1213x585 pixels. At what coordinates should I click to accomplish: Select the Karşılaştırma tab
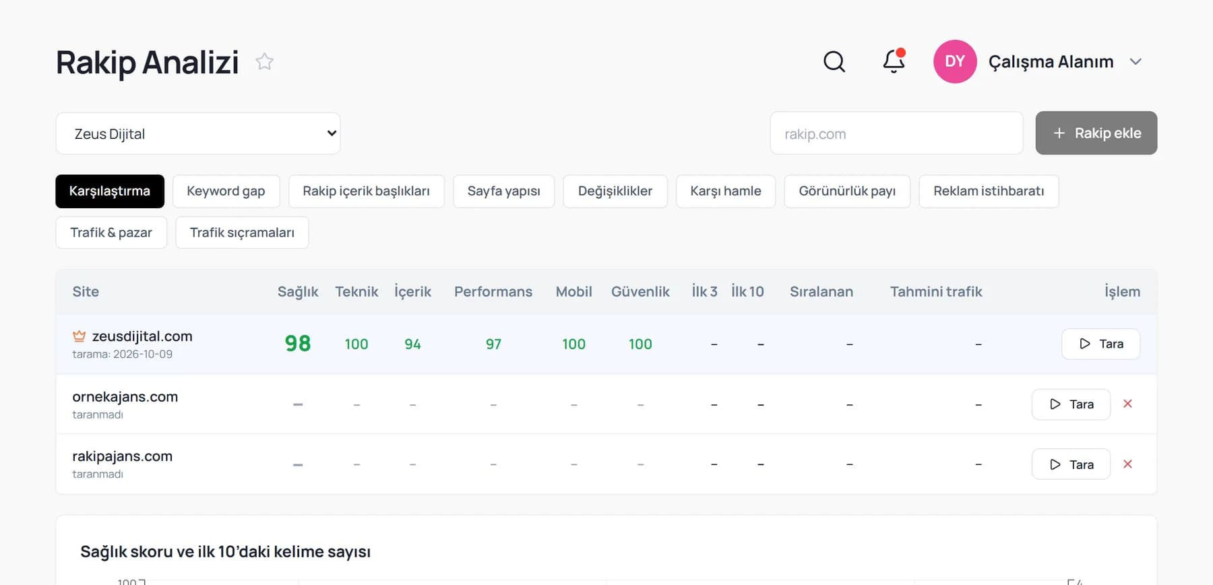tap(110, 191)
